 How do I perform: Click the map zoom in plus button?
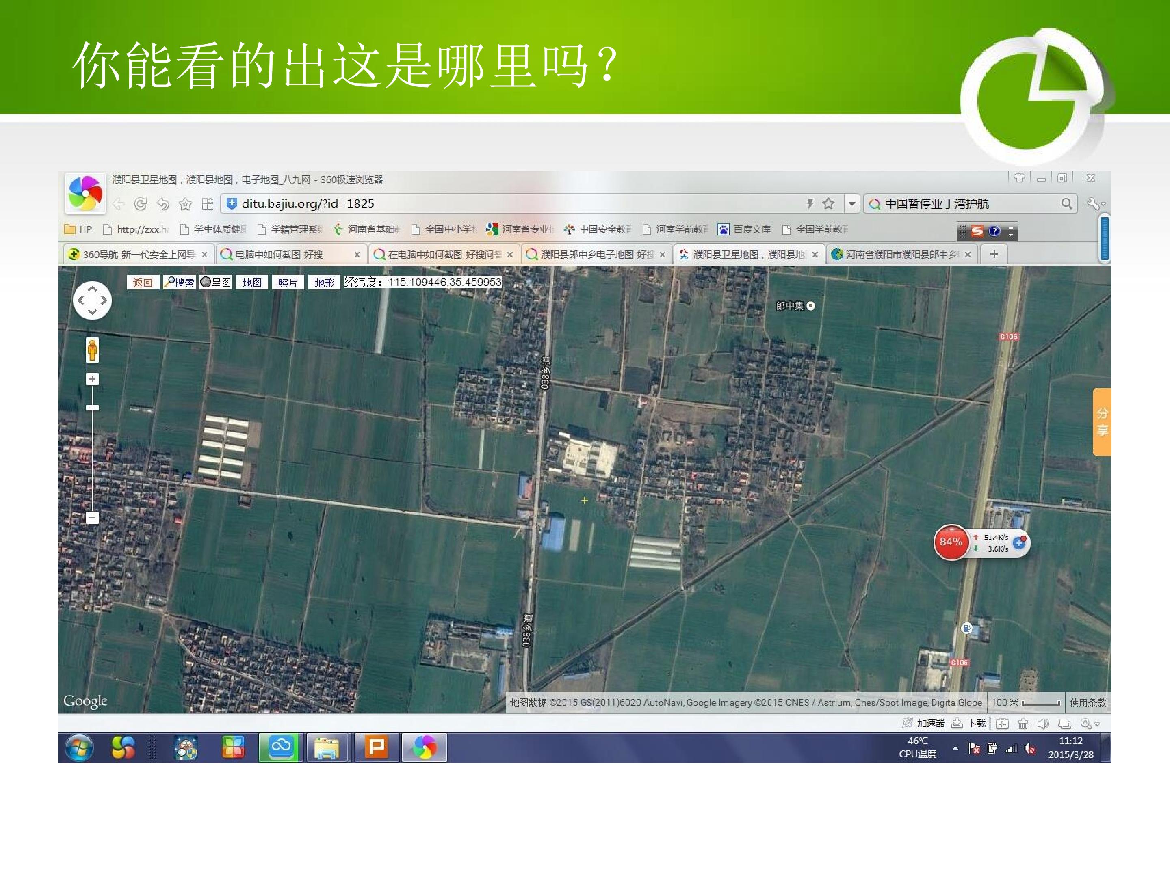click(93, 379)
